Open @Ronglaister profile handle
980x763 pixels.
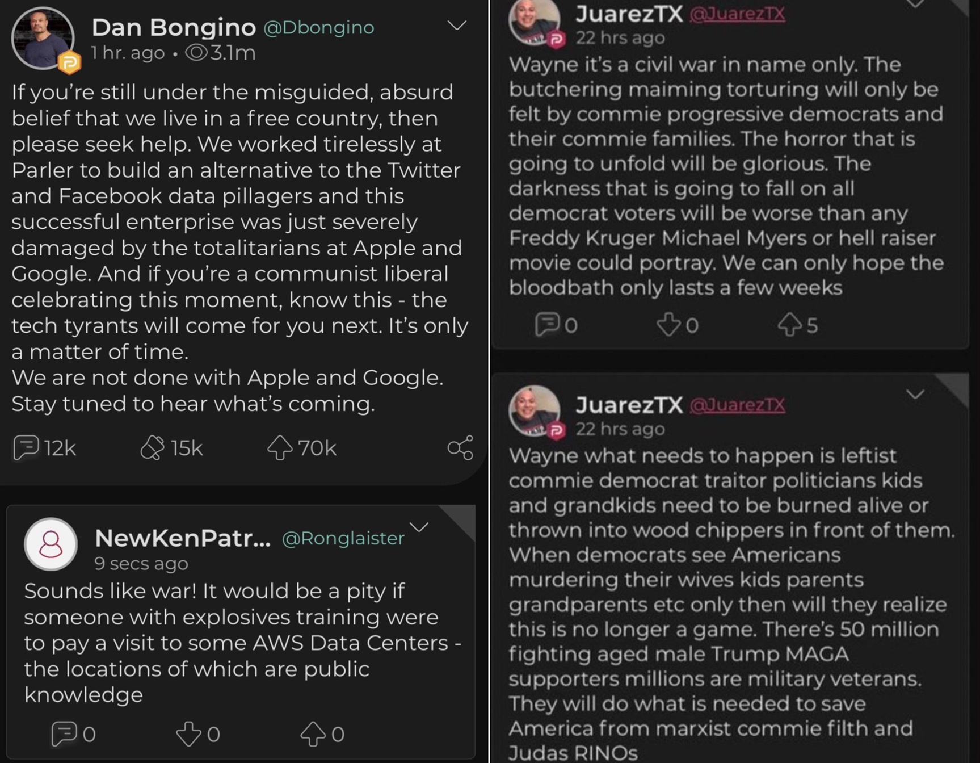(x=343, y=538)
